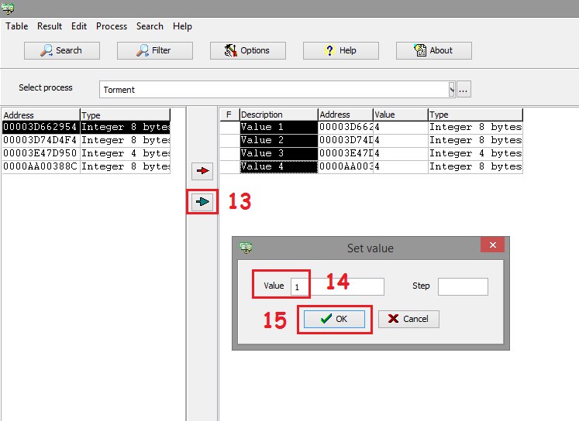This screenshot has width=579, height=421.
Task: Open the Search menu
Action: tap(150, 26)
